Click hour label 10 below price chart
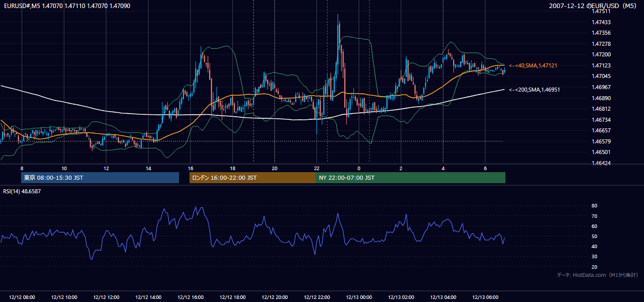Viewport: 644px width, 302px height. click(x=64, y=168)
